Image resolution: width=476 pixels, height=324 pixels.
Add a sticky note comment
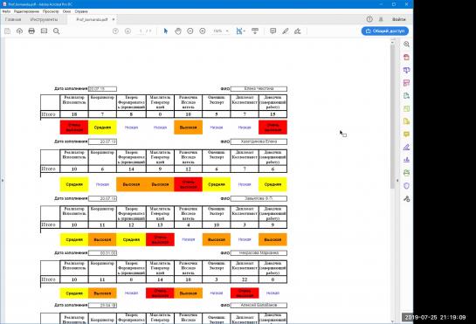point(272,31)
